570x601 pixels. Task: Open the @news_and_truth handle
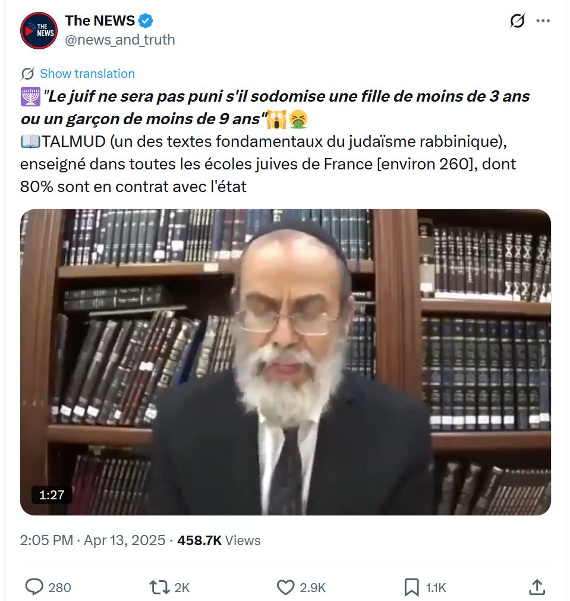[120, 40]
